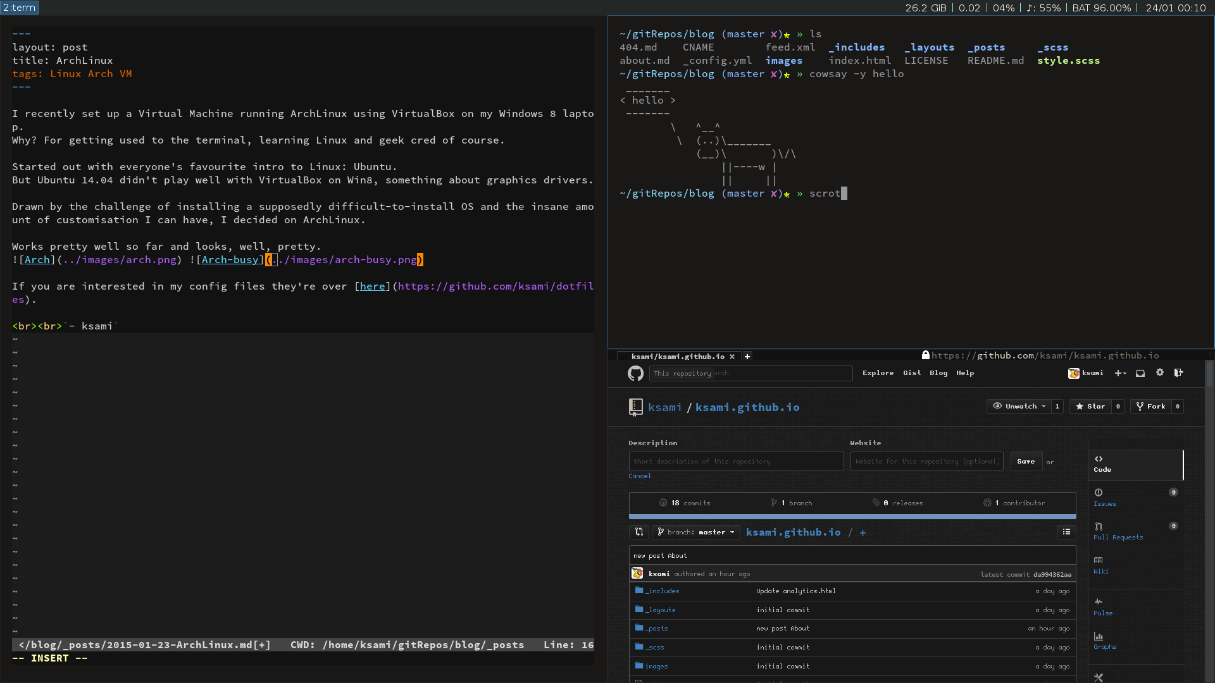1215x683 pixels.
Task: Click the Cancel link under Description
Action: click(x=639, y=476)
